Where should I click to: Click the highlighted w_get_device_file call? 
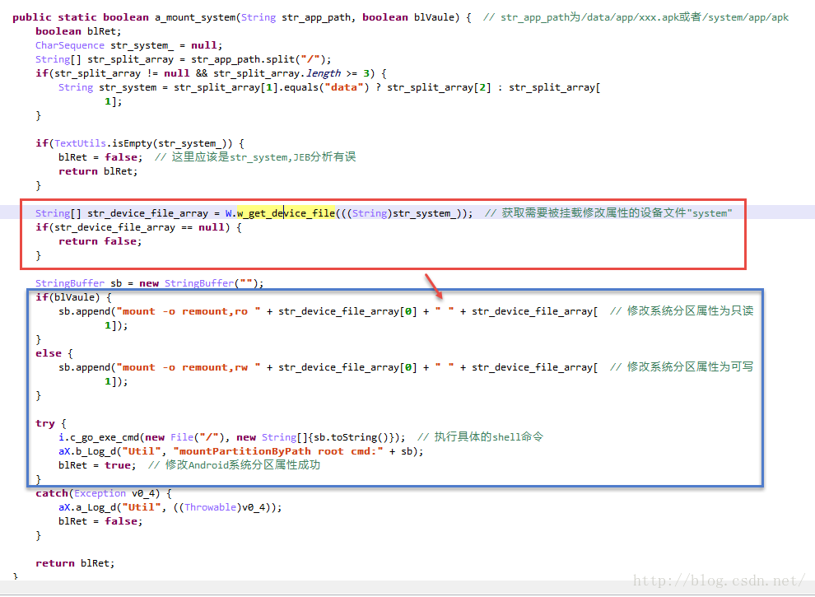point(286,213)
